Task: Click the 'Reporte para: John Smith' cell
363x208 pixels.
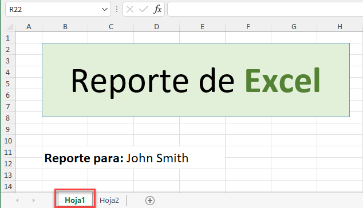Action: (x=133, y=158)
